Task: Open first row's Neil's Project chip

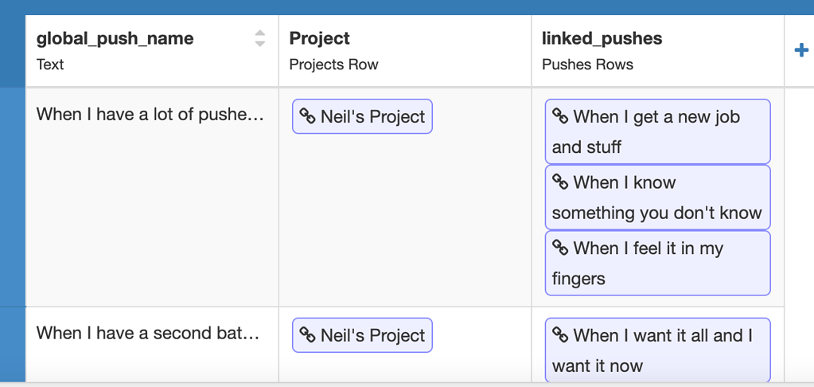Action: [372, 116]
